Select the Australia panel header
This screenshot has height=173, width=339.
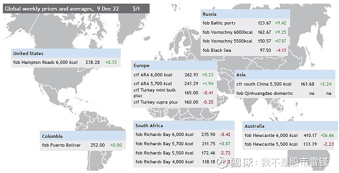(290, 126)
